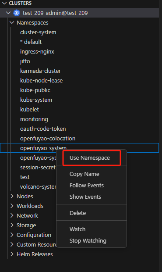Expand the Custom Resources tree node
Viewport: 162px width, 272px height.
12,244
